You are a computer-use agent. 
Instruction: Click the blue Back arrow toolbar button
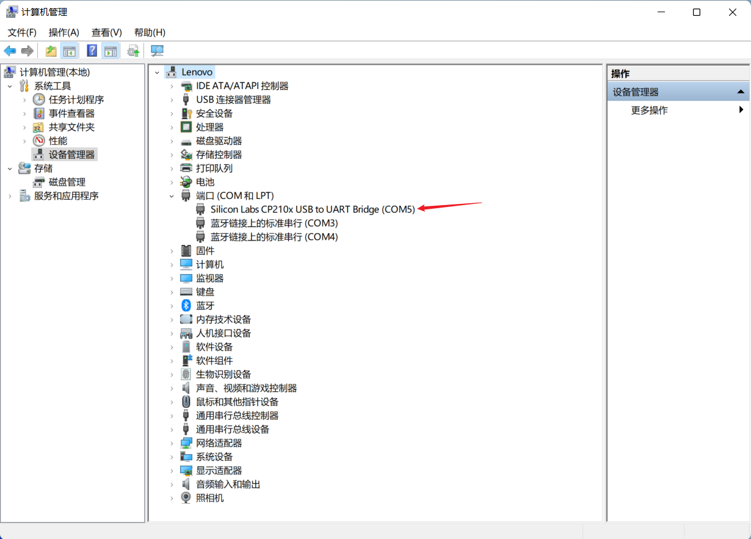pos(10,51)
